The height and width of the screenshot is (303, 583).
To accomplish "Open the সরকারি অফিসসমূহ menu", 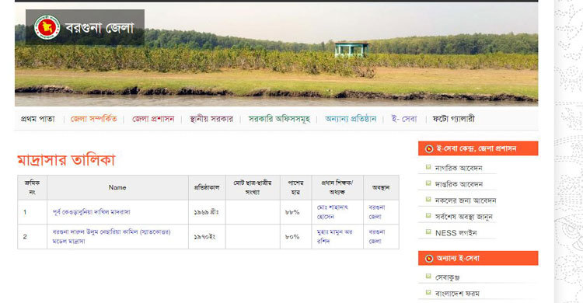I will pos(279,119).
